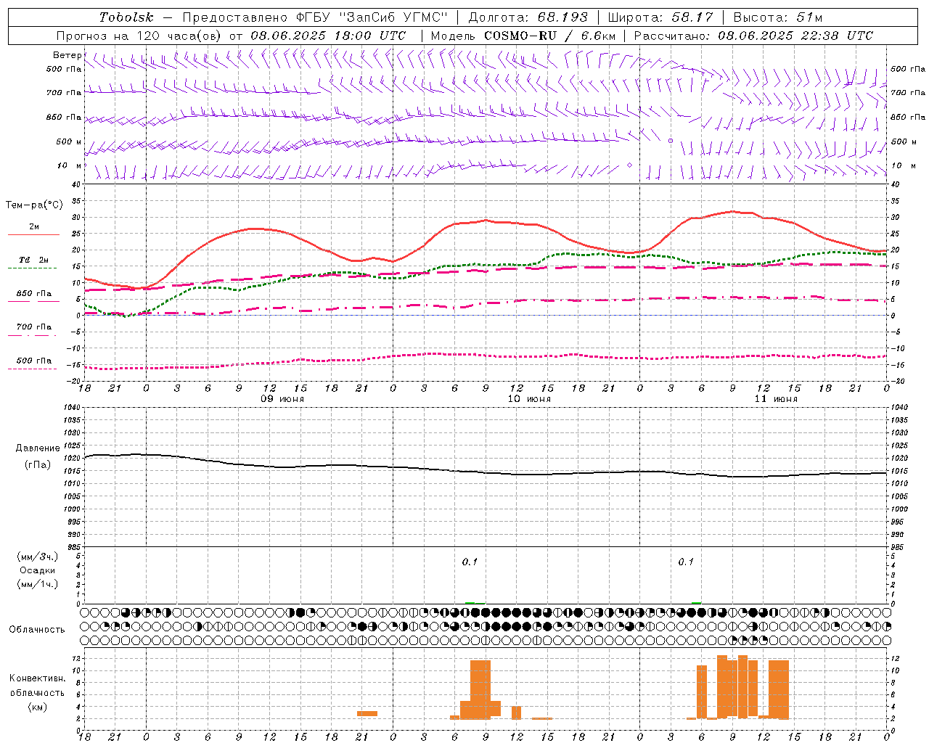Click the (мм/3ч.) precipitation unit label
929x743 pixels.
click(38, 557)
